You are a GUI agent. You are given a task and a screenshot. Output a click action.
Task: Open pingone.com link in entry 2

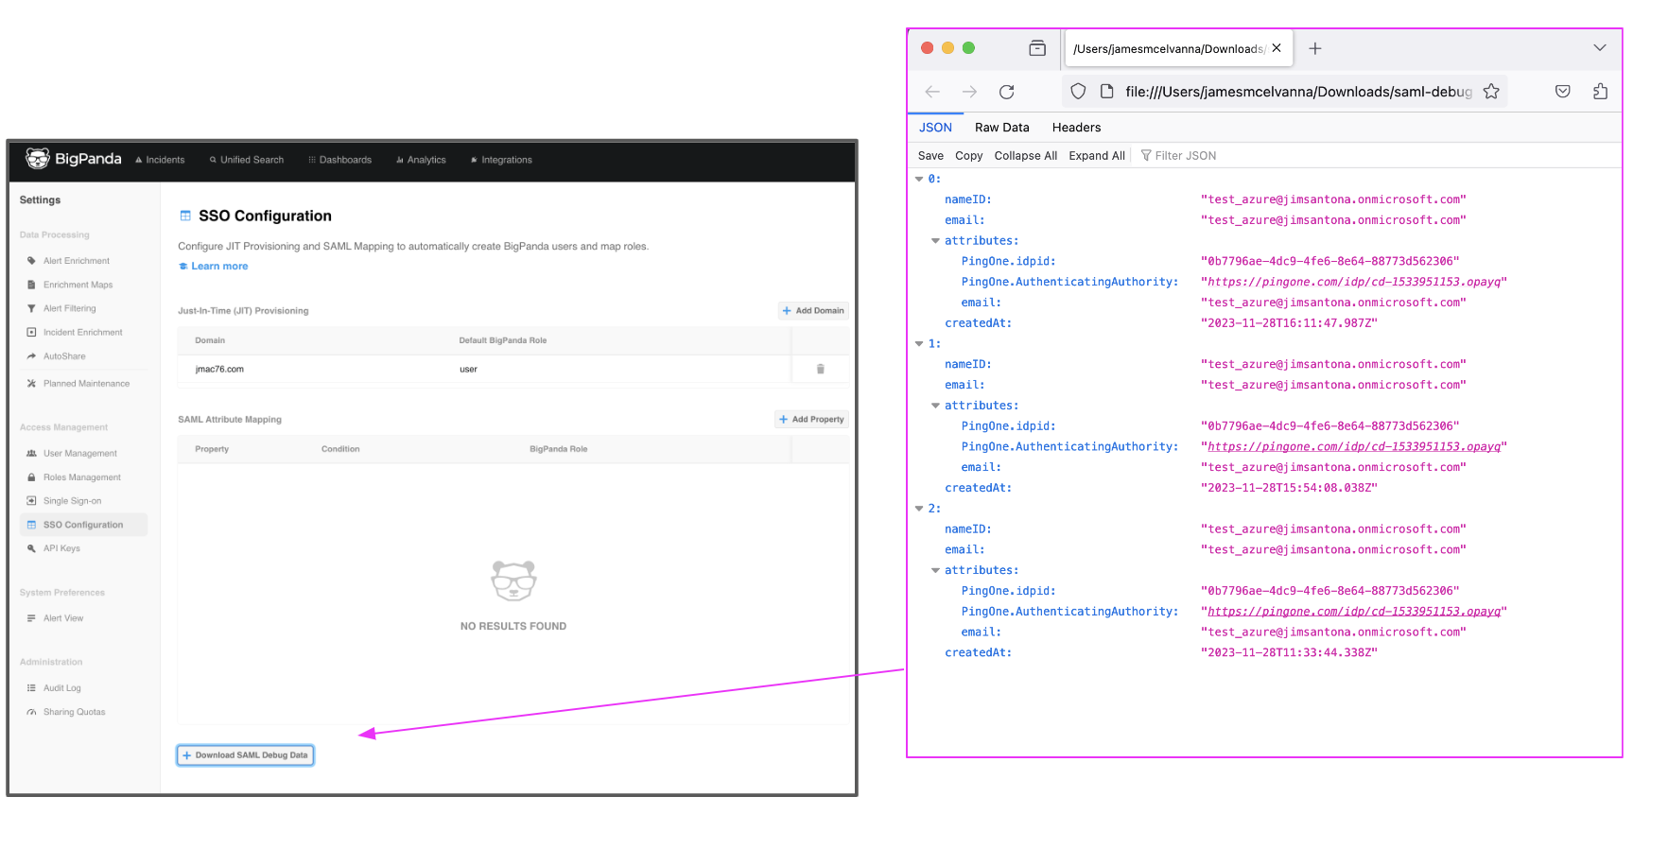coord(1354,612)
